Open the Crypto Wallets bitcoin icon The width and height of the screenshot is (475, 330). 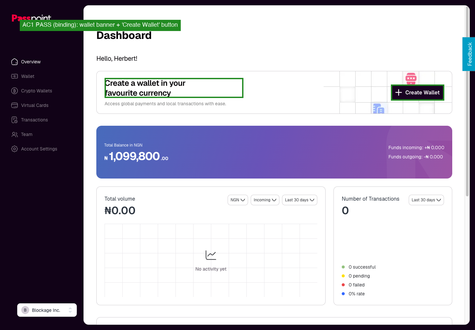[15, 91]
